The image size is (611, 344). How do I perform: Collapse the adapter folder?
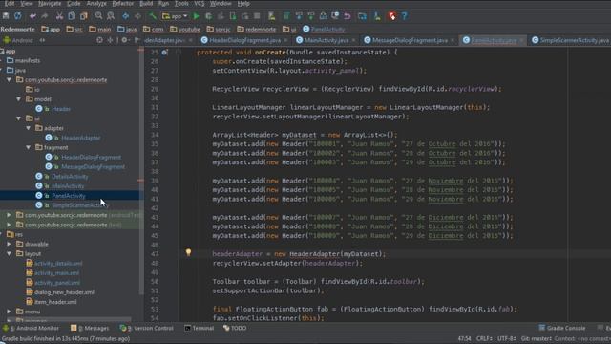pyautogui.click(x=29, y=128)
